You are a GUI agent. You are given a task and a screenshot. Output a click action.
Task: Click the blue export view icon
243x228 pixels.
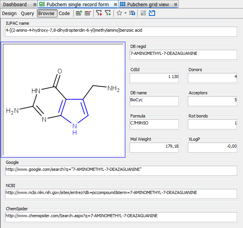coord(152,13)
